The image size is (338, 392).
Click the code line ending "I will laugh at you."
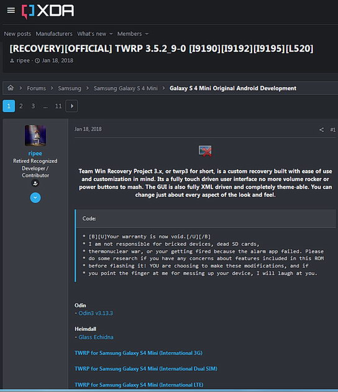pos(200,273)
